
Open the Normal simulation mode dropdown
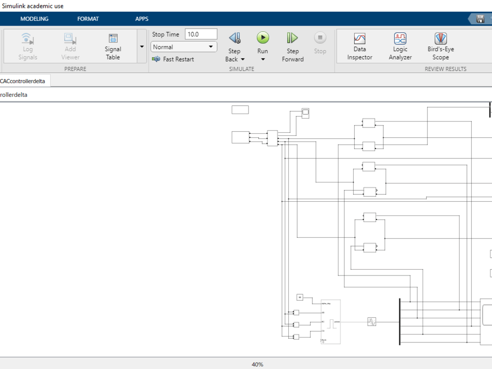click(184, 47)
